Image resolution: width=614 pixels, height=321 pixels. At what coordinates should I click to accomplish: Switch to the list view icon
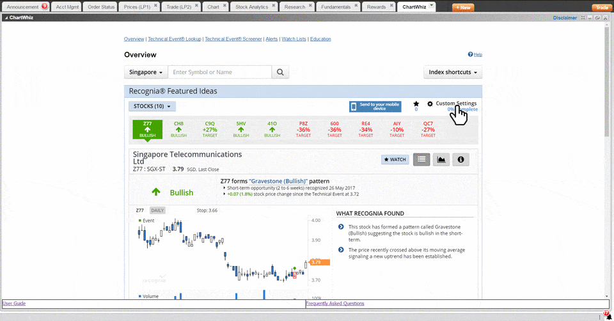tap(421, 159)
